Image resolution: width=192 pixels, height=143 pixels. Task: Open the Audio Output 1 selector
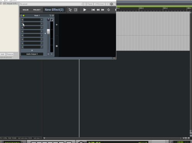click(32, 54)
